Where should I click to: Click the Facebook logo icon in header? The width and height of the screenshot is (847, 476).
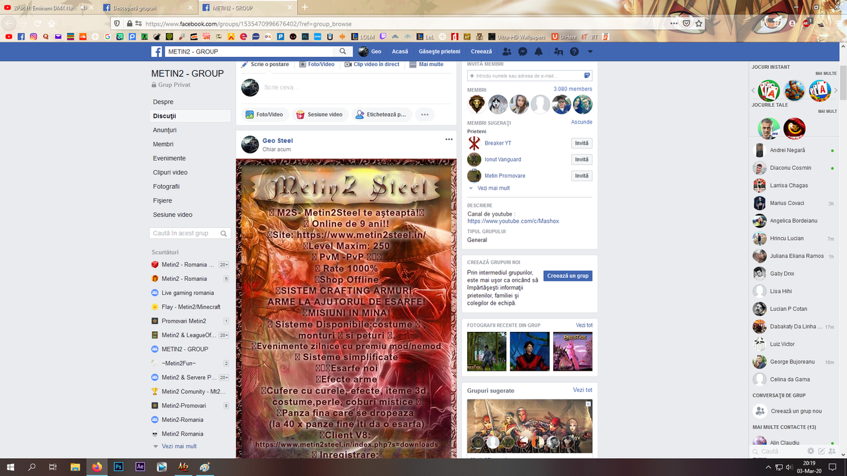point(157,52)
